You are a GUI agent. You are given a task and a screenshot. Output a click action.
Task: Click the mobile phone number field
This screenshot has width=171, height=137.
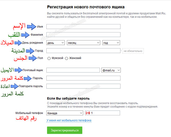click(102, 113)
